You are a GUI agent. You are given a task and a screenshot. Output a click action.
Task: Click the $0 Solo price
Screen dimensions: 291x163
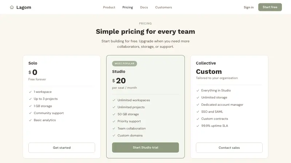pos(33,72)
